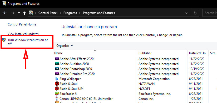This screenshot has width=217, height=103.
Task: Click the Back navigation arrow
Action: click(x=5, y=13)
